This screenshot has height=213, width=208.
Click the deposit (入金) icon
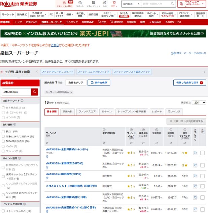point(105,3)
